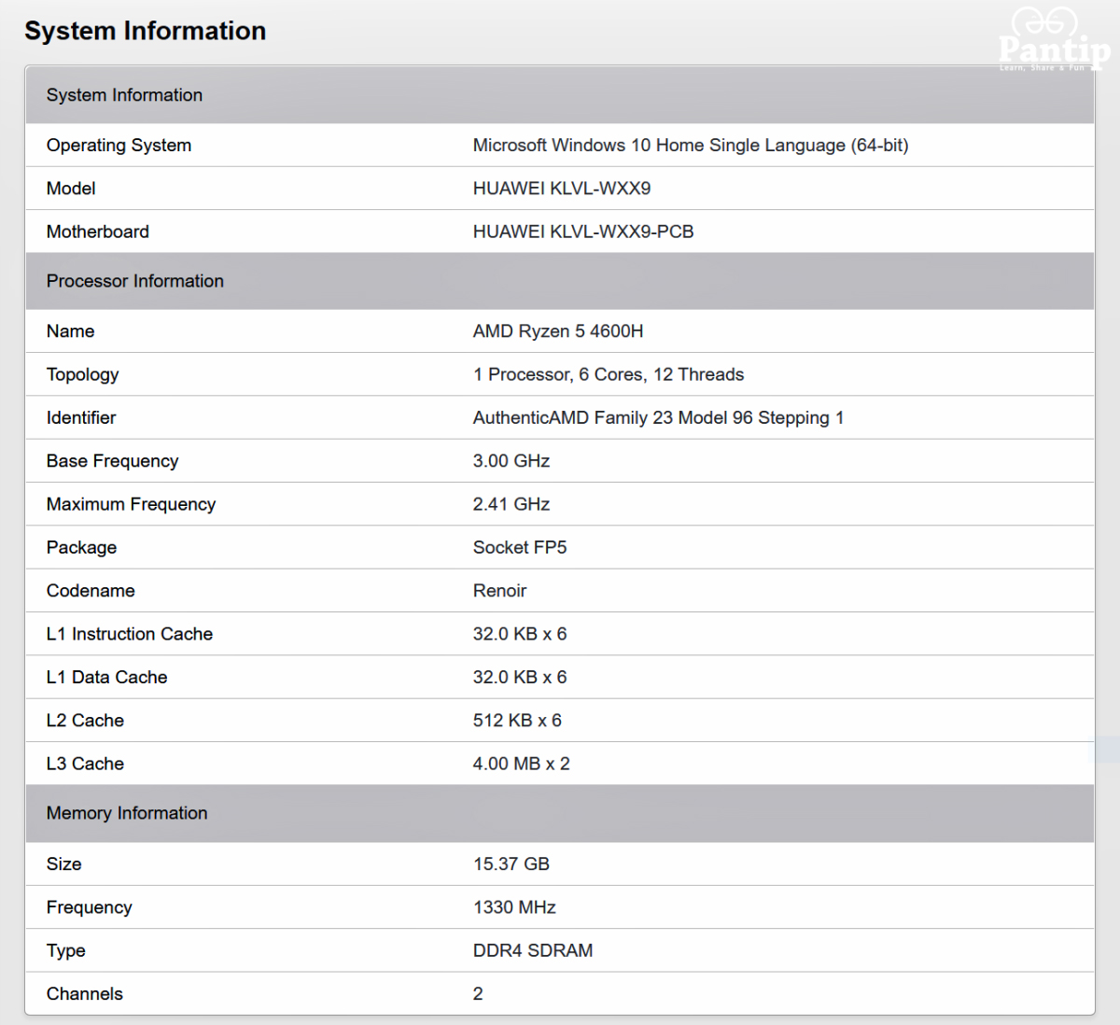Click the L1 Data Cache label

pos(106,677)
